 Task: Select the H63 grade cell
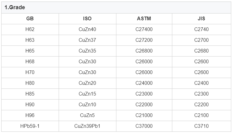pyautogui.click(x=30, y=40)
